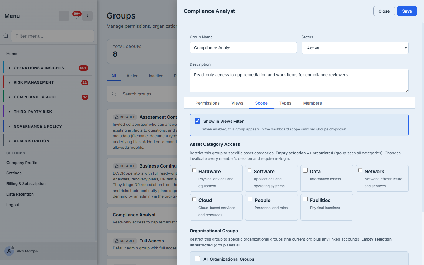Select the All groups filter tab

(x=114, y=76)
